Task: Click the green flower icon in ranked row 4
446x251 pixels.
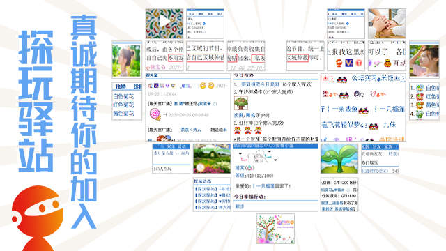Action: [420, 114]
